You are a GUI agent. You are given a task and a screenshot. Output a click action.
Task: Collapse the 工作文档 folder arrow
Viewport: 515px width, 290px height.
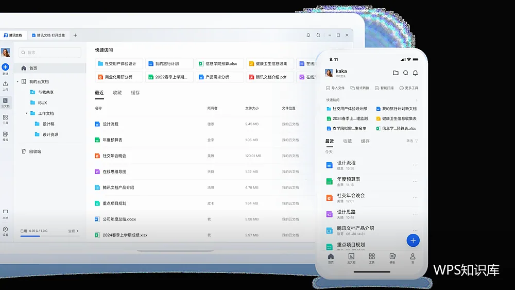[x=27, y=113]
